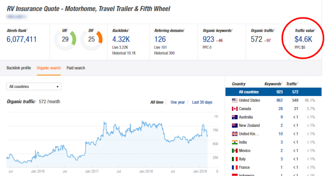Click the Mexico flag icon

(x=234, y=151)
